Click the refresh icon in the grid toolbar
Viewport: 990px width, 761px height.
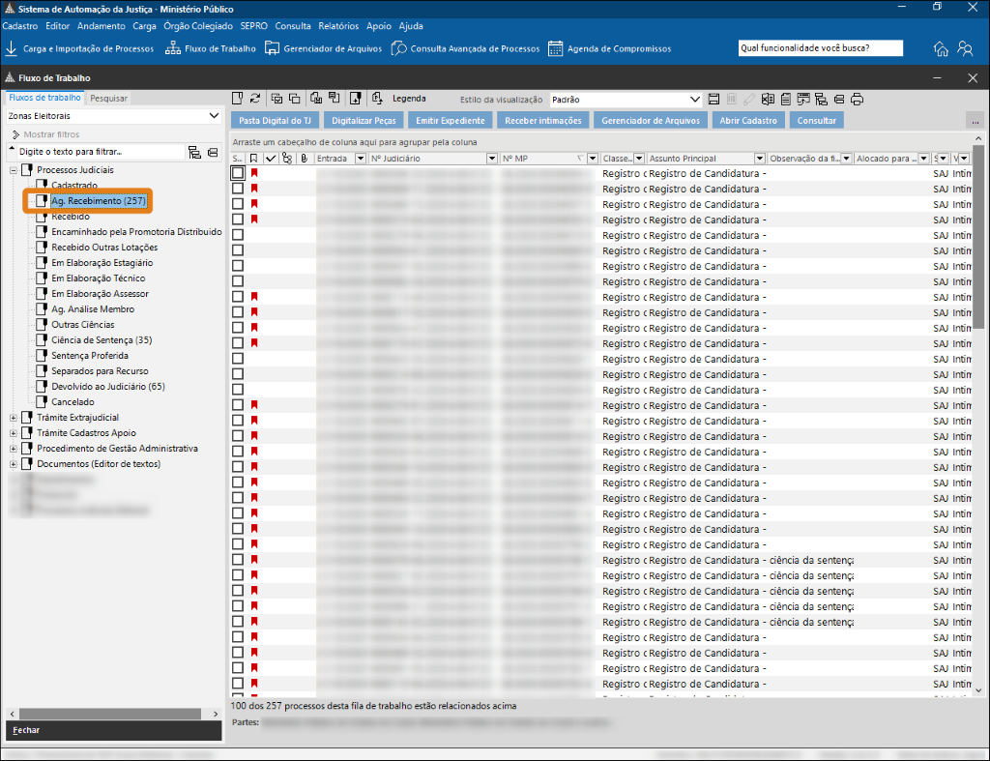255,99
